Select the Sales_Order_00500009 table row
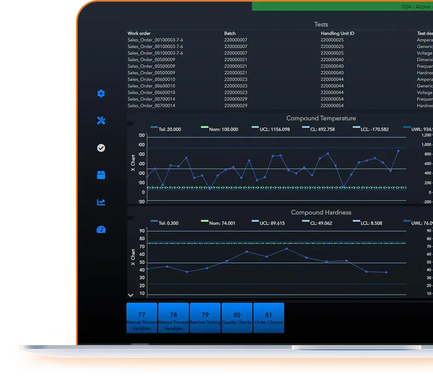 pos(152,59)
